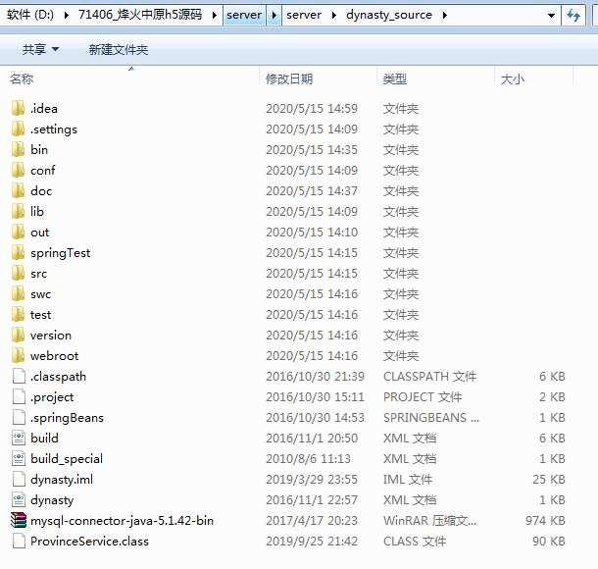This screenshot has width=598, height=569.
Task: Click the webroot folder name
Action: click(55, 356)
